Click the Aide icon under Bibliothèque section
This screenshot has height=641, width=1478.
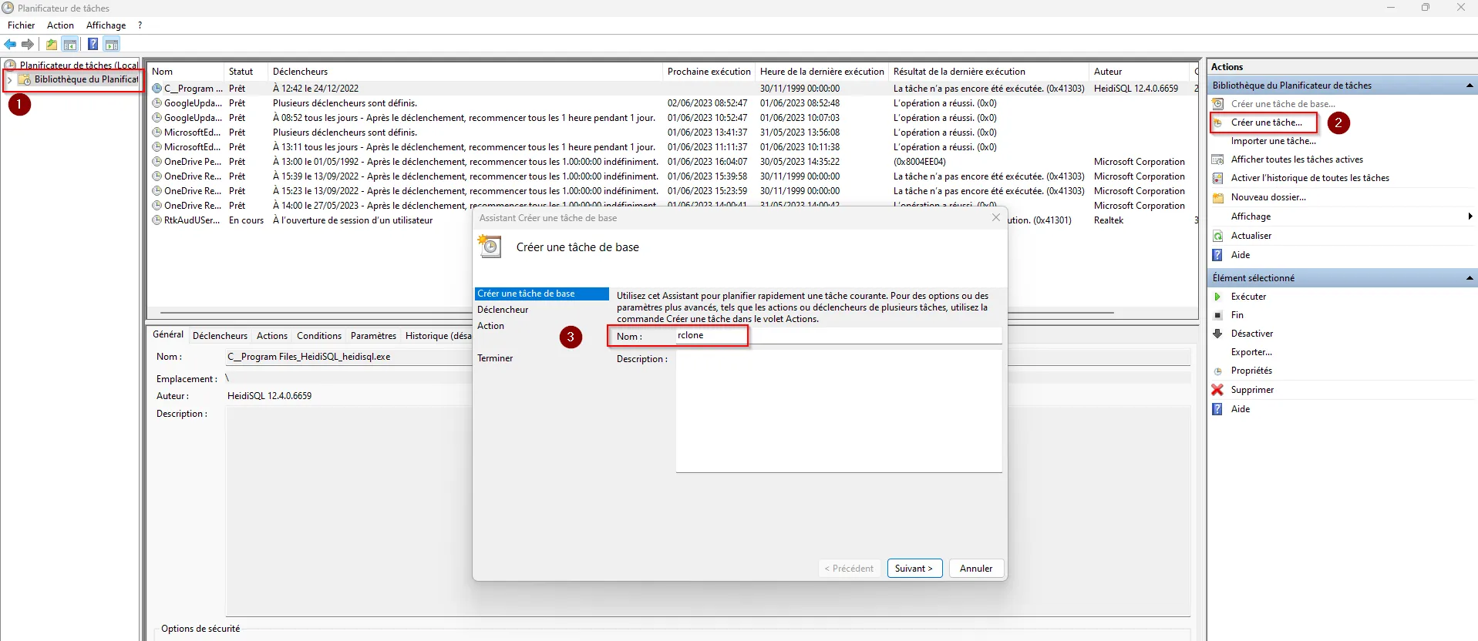pos(1218,255)
